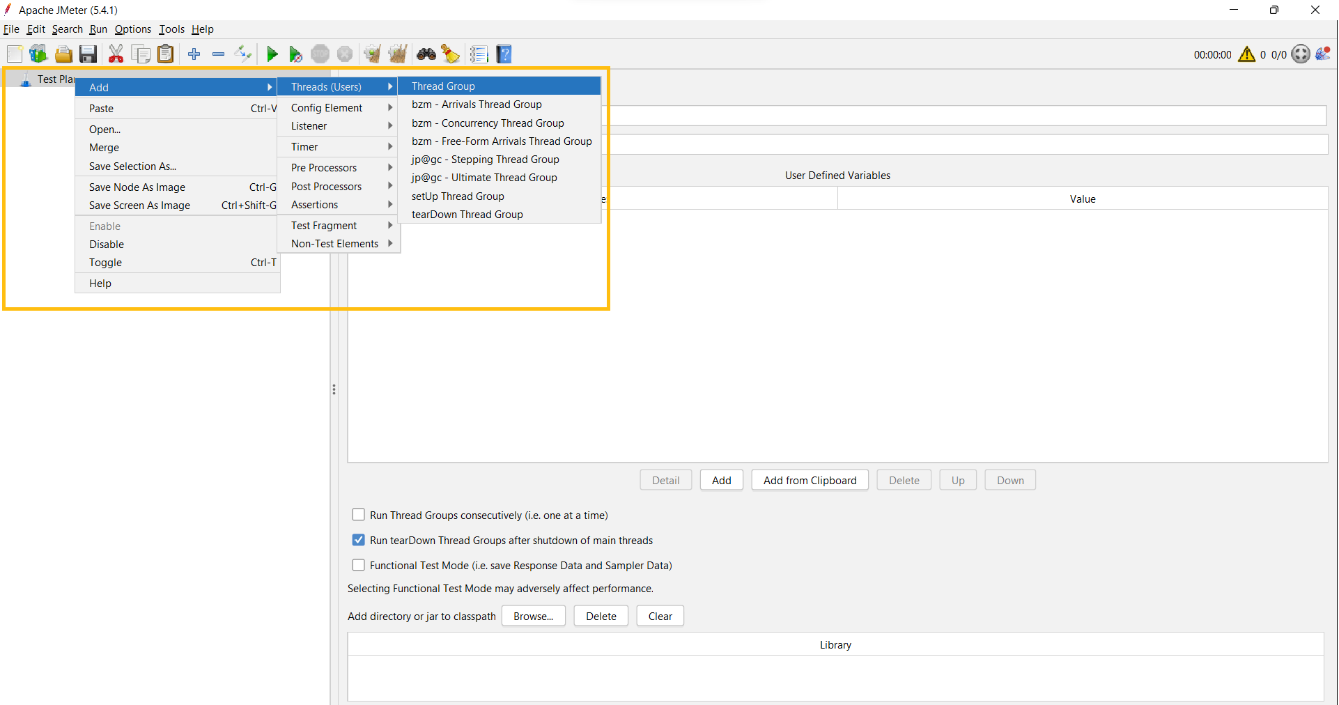Expand the Add submenu in context menu
Screen dimensions: 1339x705
point(177,87)
